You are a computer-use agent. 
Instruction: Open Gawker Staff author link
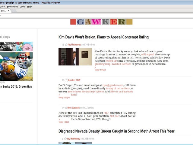point(74,80)
